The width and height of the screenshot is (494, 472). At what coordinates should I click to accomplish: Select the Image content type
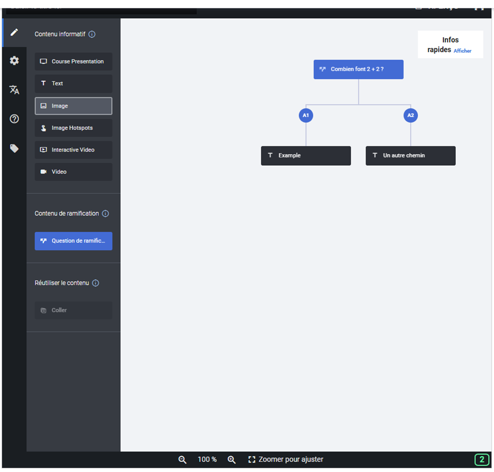(73, 106)
